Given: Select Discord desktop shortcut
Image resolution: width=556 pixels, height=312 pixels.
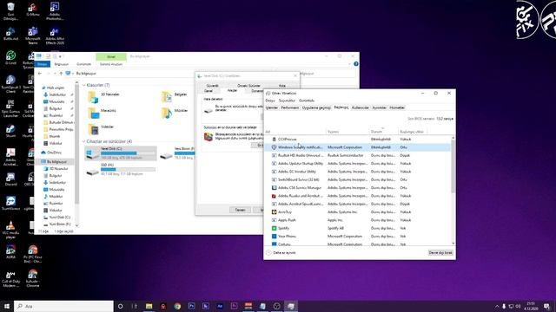Looking at the screenshot, I should (10, 179).
